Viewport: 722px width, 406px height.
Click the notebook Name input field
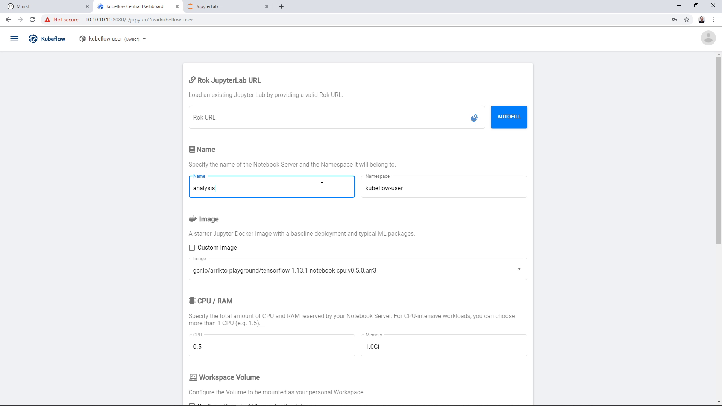[272, 187]
